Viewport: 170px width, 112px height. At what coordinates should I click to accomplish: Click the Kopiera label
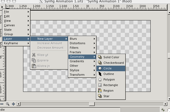pos(43,60)
